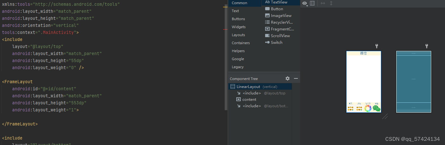The image size is (445, 145).
Task: Open the Containers palette category
Action: pos(245,43)
